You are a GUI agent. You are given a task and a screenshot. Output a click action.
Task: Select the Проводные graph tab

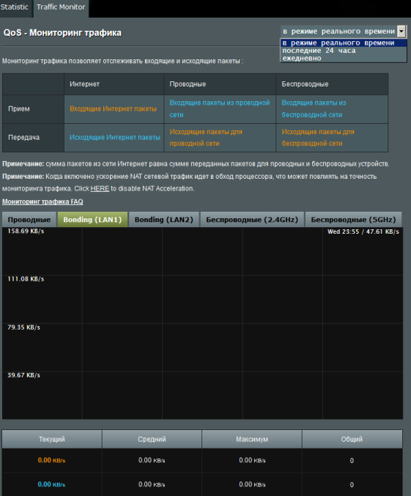pyautogui.click(x=29, y=220)
